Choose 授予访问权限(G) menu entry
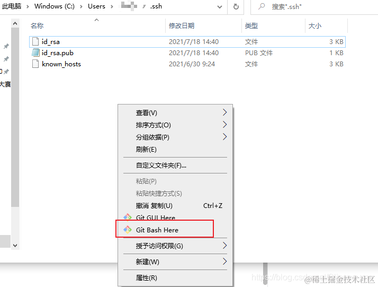Viewport: 378px width, 287px height. click(x=175, y=246)
